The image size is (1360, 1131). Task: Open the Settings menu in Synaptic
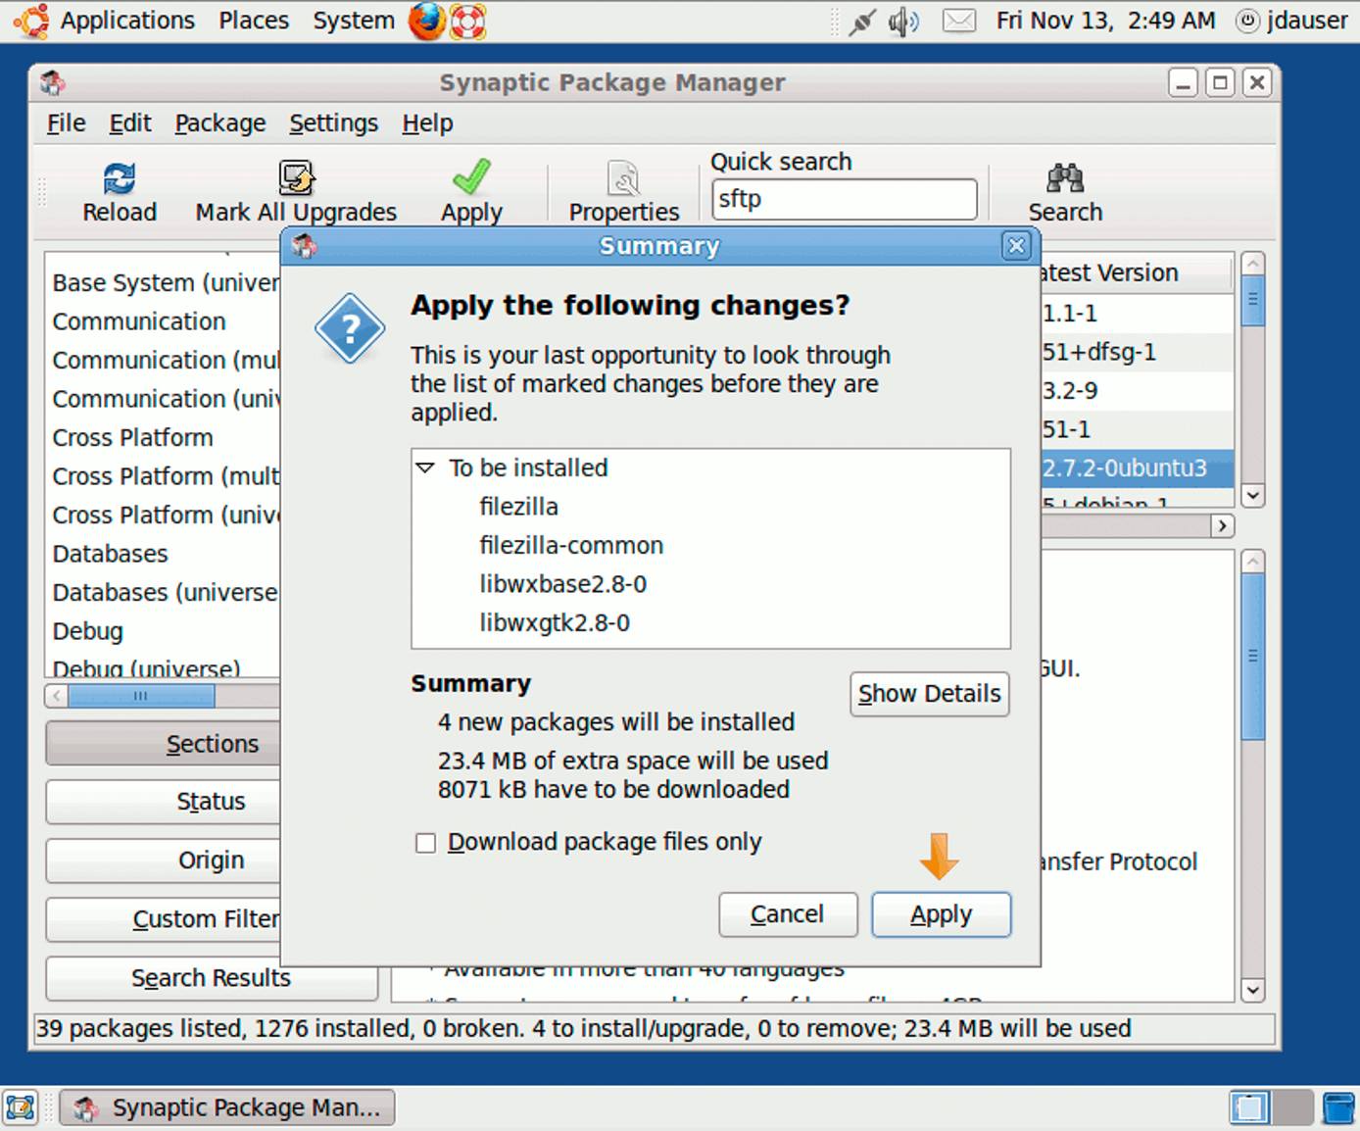333,123
